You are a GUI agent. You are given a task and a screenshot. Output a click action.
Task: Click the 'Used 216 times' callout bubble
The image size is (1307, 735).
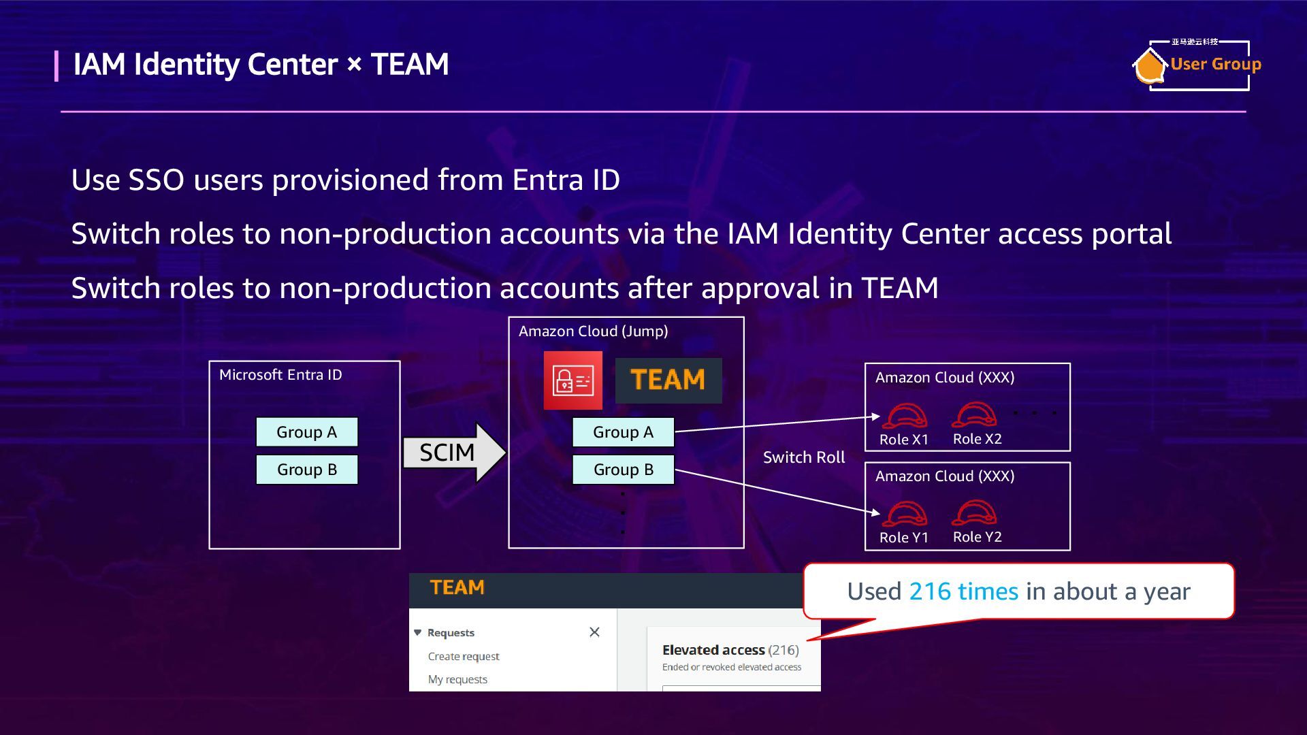tap(1018, 591)
